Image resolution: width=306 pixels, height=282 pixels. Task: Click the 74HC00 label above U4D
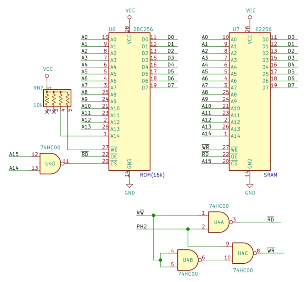(51, 147)
